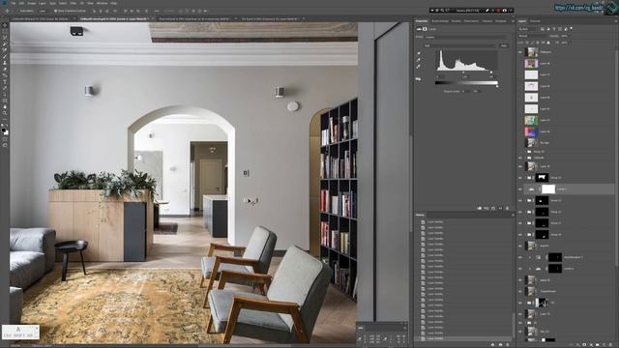Open the Window menu

pyautogui.click(x=102, y=3)
